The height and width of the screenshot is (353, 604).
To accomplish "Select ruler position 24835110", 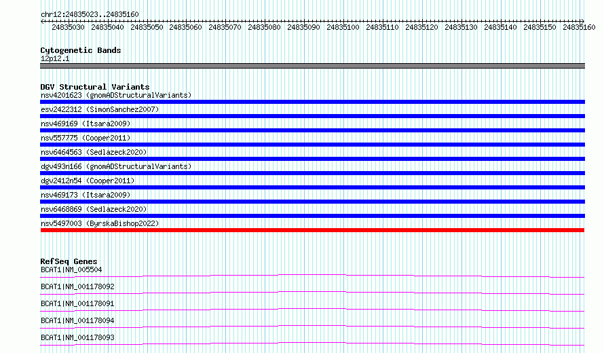I will pyautogui.click(x=382, y=27).
